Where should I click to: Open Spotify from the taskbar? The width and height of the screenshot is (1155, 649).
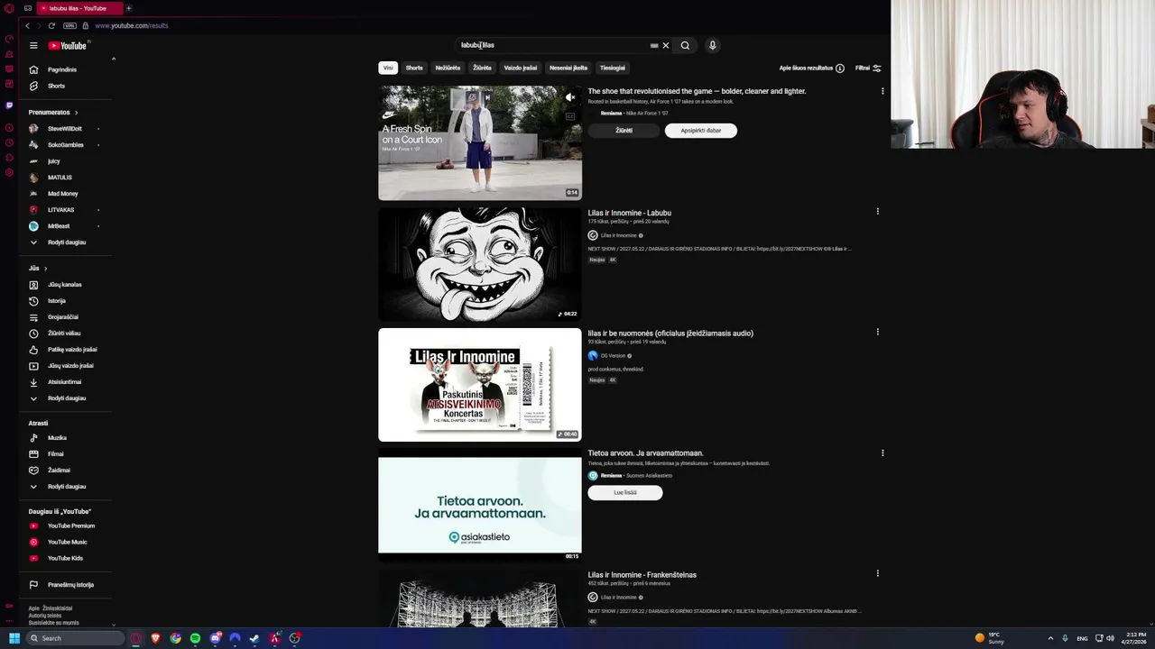195,638
